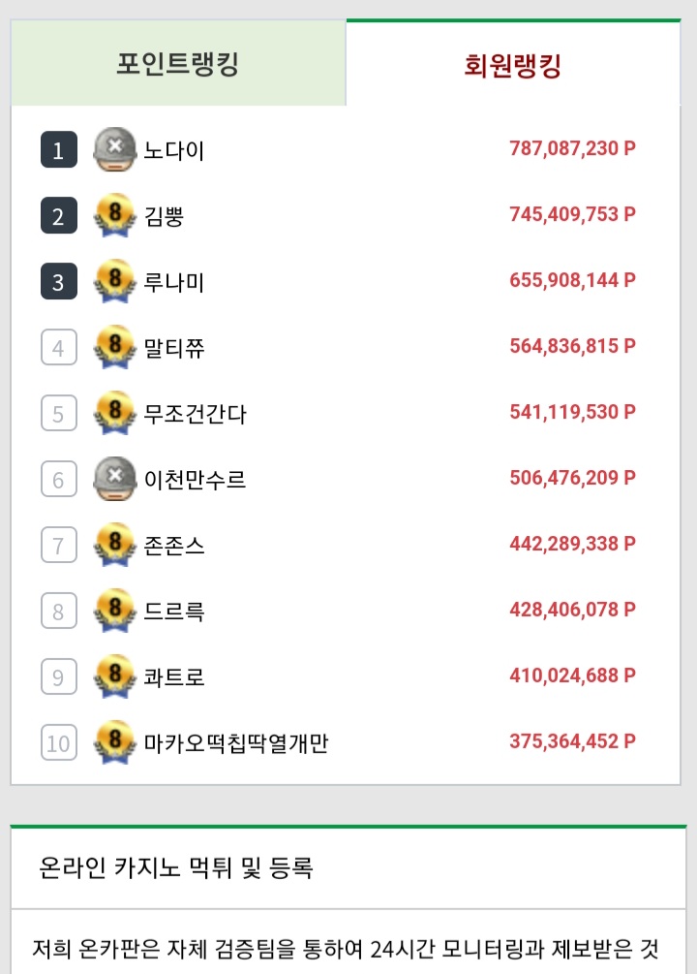Select the 회원랭킹 tab
The height and width of the screenshot is (974, 697).
point(513,64)
